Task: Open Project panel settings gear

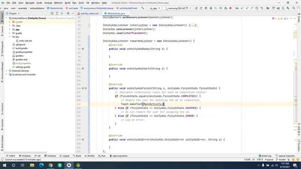Action: pyautogui.click(x=68, y=14)
